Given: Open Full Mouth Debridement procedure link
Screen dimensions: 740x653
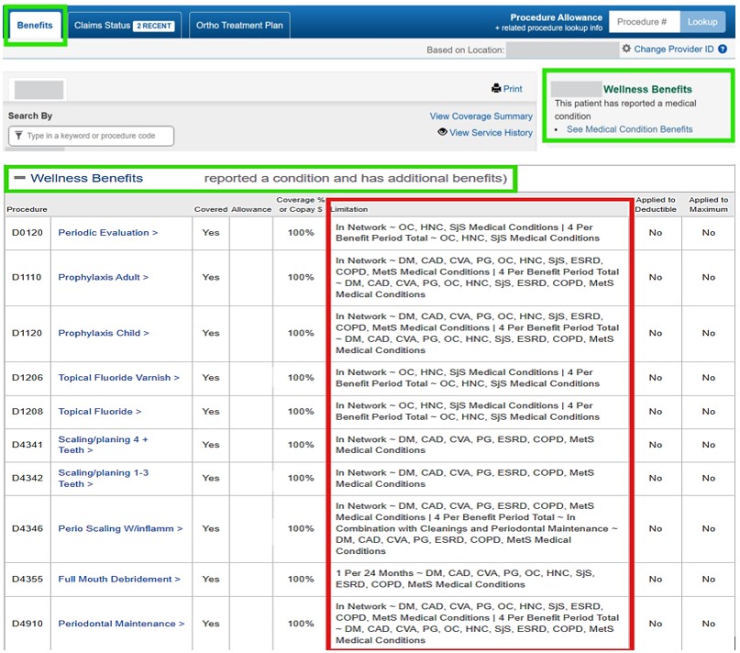Looking at the screenshot, I should (119, 580).
